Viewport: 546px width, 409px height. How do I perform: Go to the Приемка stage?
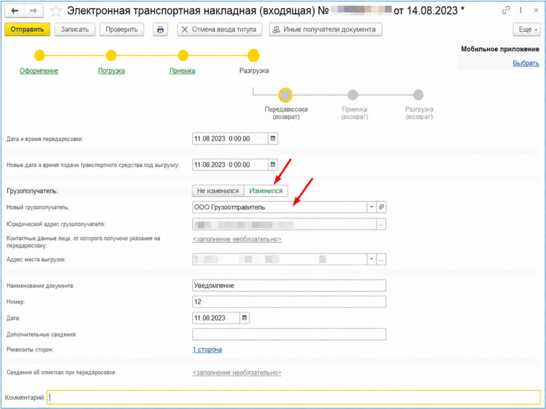pos(182,71)
